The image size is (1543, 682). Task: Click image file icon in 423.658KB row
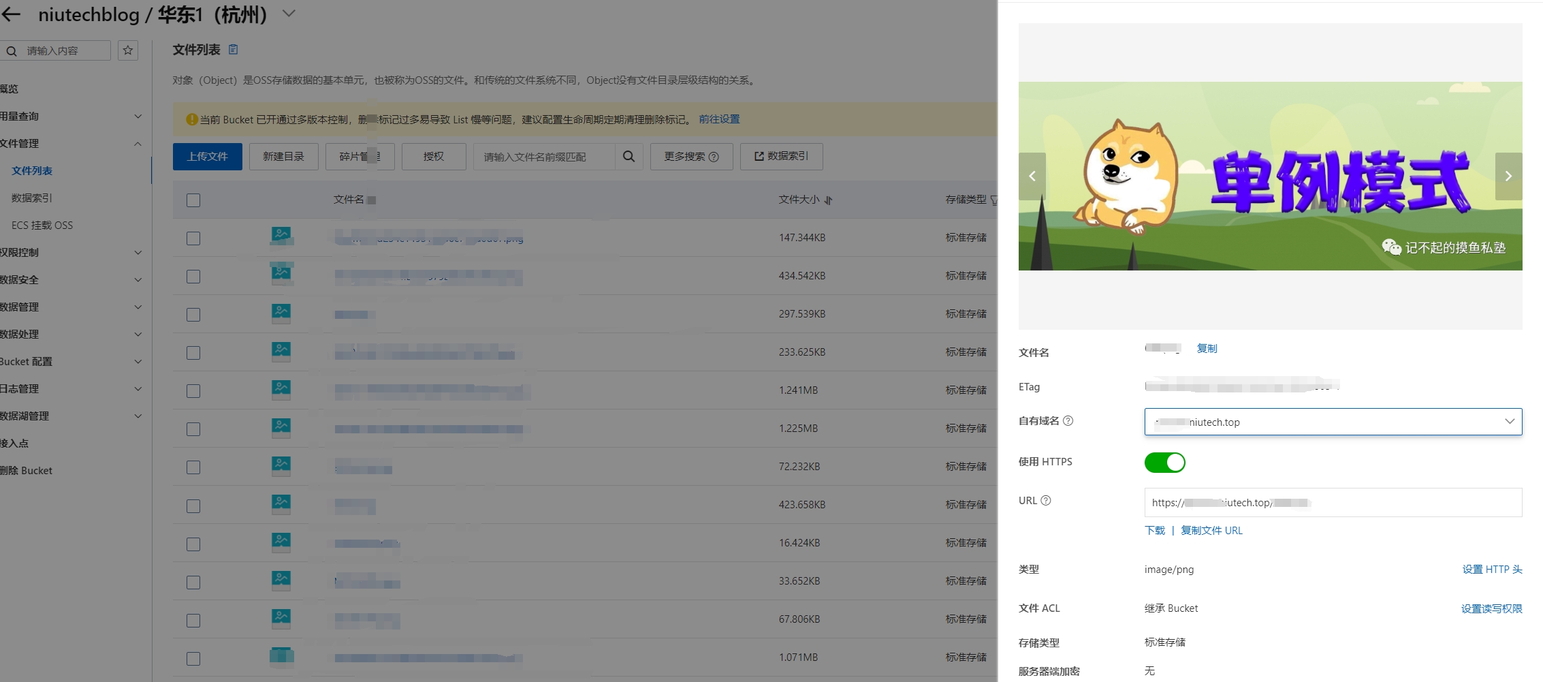pyautogui.click(x=281, y=503)
